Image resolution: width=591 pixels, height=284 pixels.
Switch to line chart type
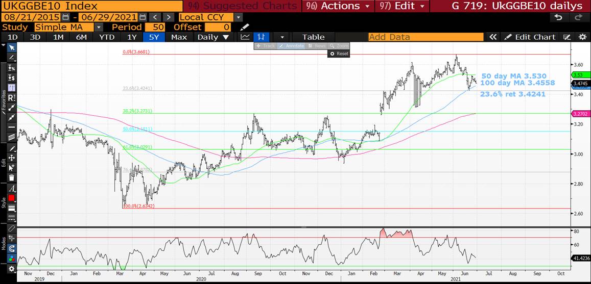(x=245, y=37)
